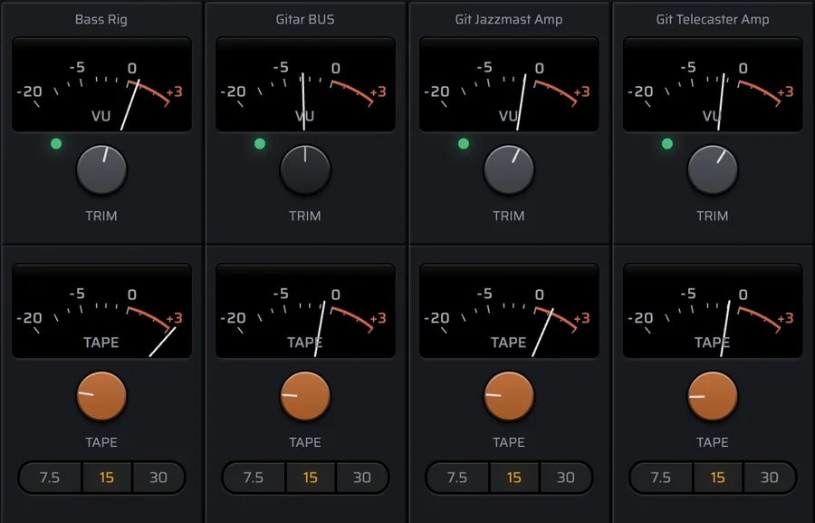Select the Gitar BUS channel name
815x523 pixels.
point(305,19)
